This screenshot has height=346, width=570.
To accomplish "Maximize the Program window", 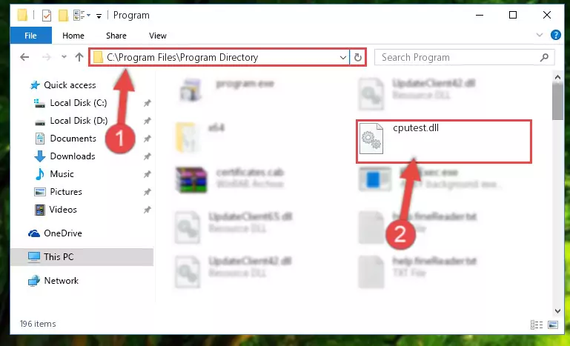I will click(513, 15).
